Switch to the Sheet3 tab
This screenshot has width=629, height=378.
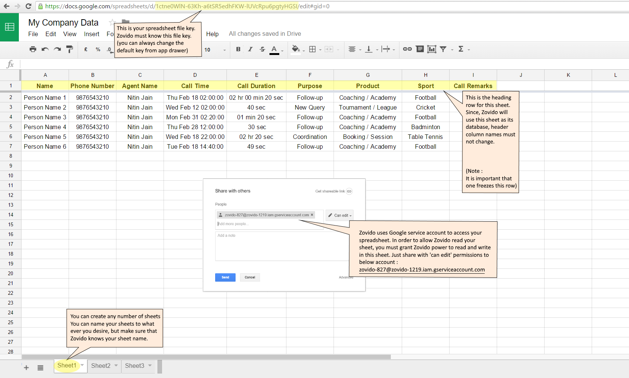coord(135,366)
